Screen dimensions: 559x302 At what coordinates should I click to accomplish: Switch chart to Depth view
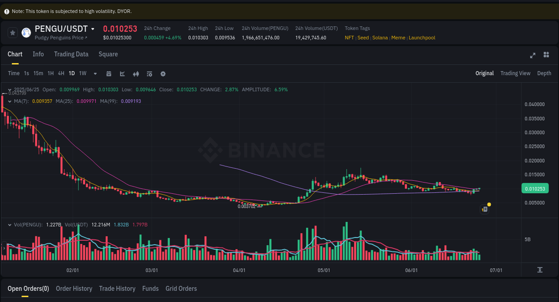pyautogui.click(x=544, y=73)
